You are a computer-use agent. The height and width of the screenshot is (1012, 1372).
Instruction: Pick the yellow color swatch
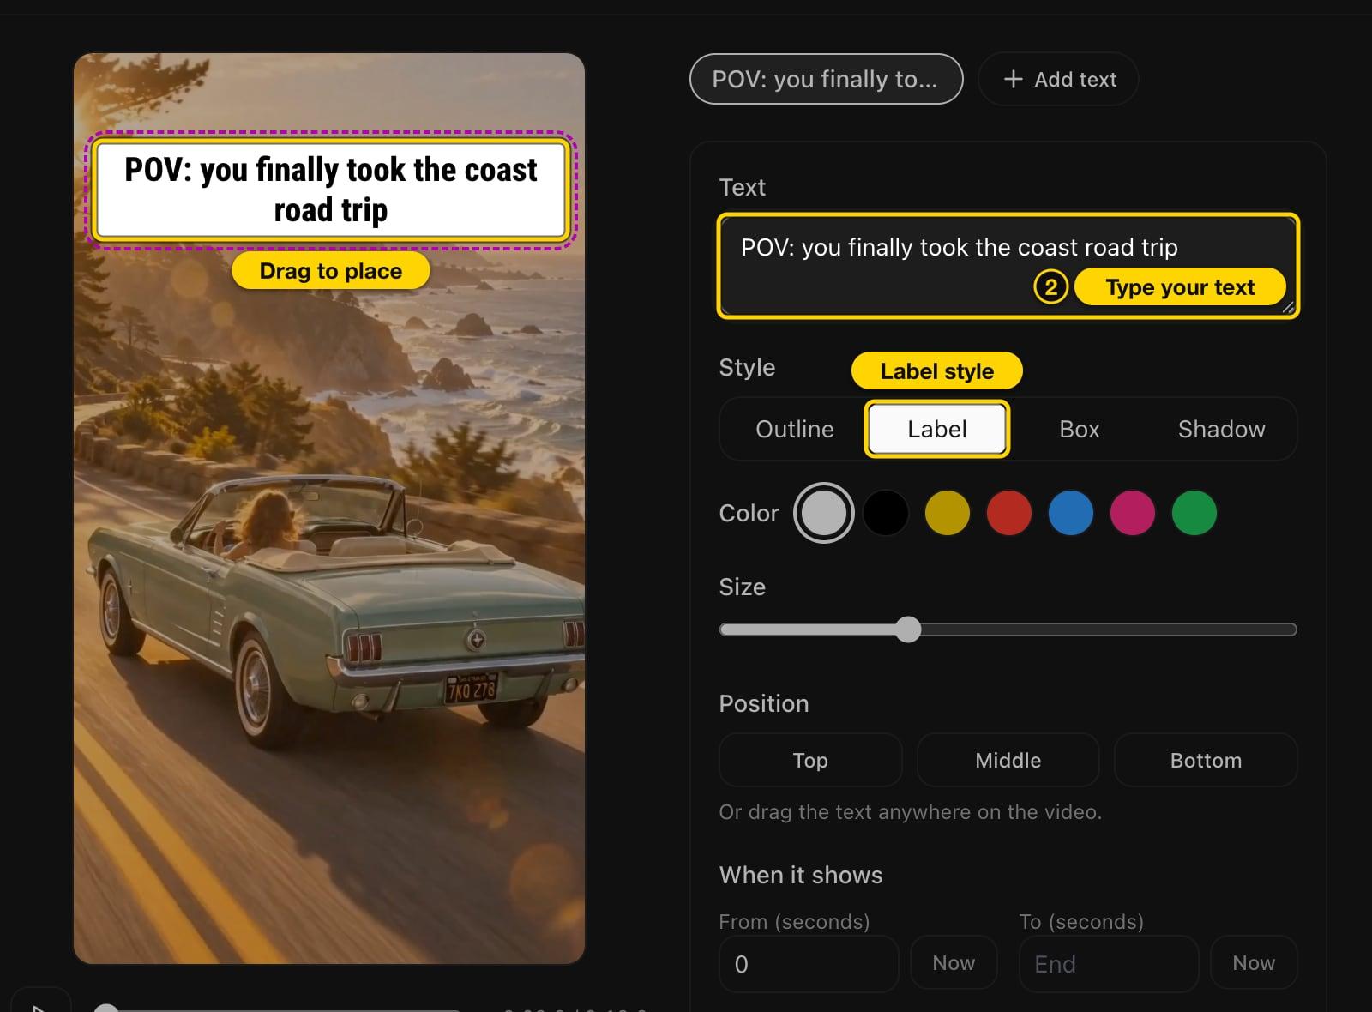[947, 513]
